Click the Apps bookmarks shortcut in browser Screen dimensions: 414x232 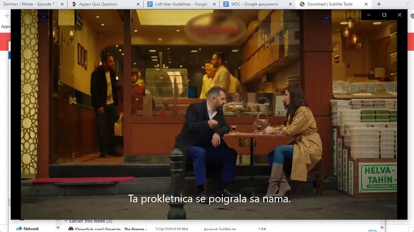[5, 26]
